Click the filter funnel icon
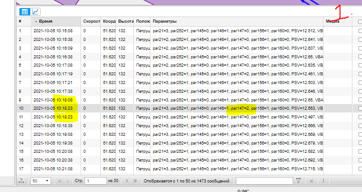Viewport: 362px width, 192px height. pyautogui.click(x=299, y=181)
